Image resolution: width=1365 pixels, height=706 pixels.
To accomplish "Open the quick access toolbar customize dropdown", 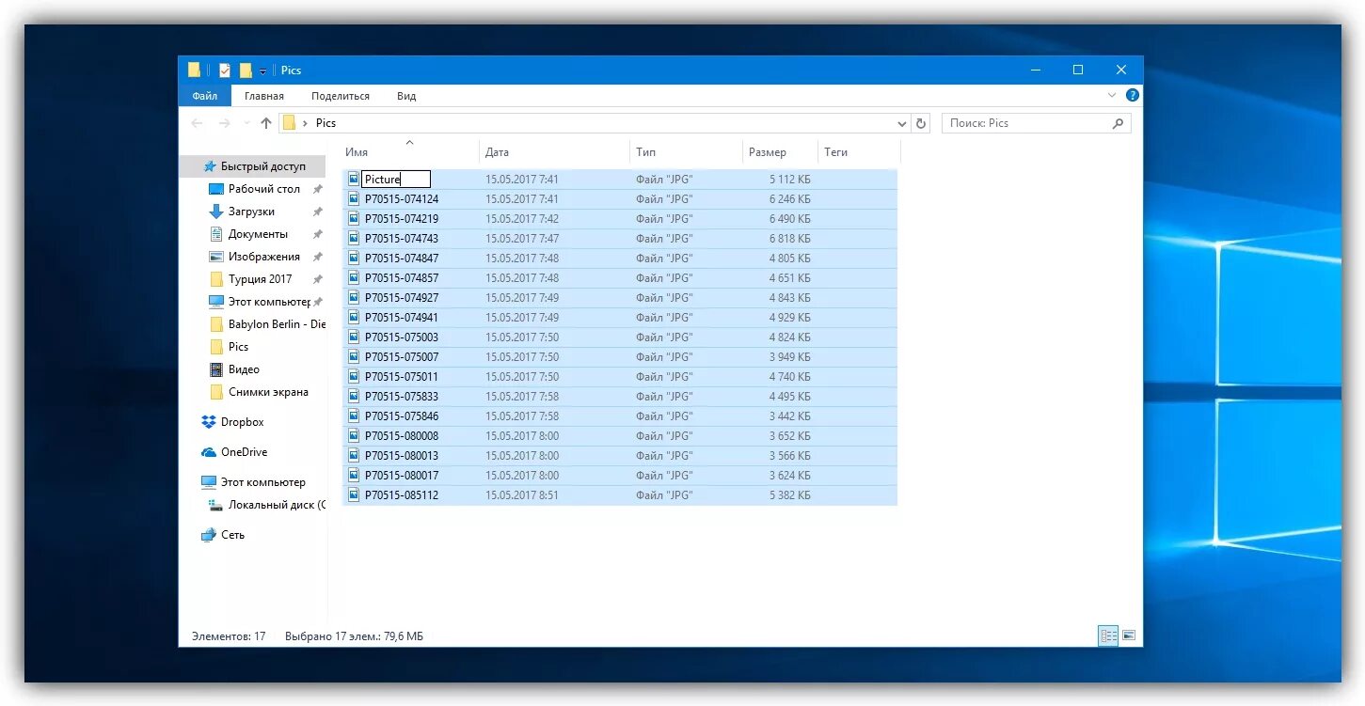I will [x=262, y=71].
